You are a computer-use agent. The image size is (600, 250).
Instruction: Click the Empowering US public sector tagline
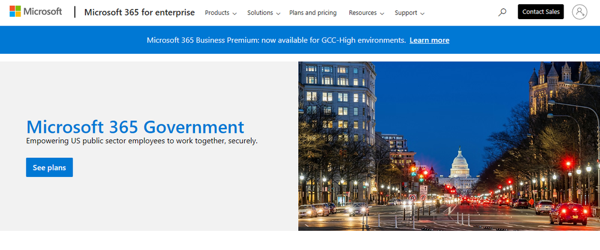pos(142,141)
